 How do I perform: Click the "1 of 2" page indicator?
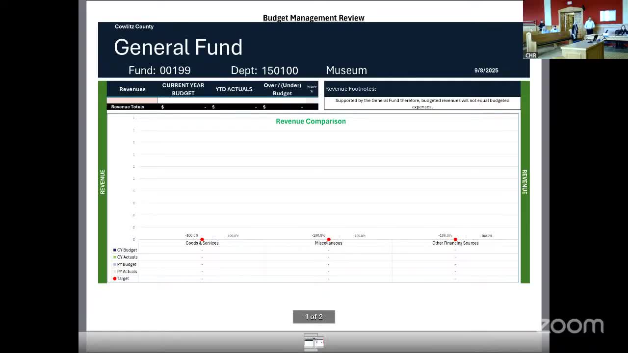coord(314,317)
